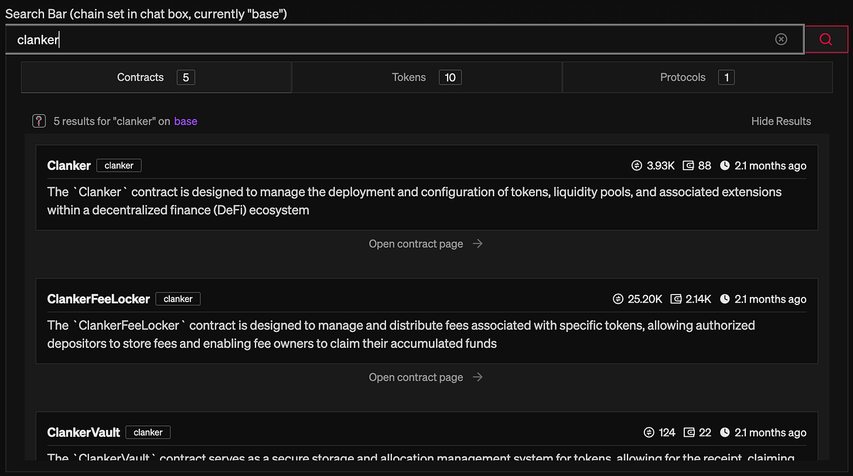
Task: Switch to the Protocols tab
Action: [697, 77]
